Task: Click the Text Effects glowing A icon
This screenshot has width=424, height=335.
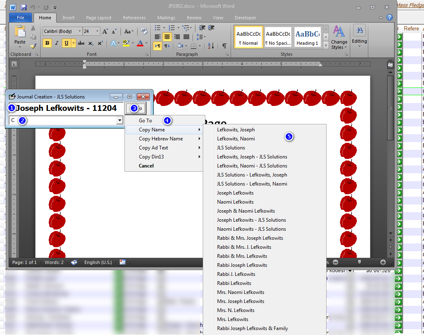Action: click(x=113, y=43)
